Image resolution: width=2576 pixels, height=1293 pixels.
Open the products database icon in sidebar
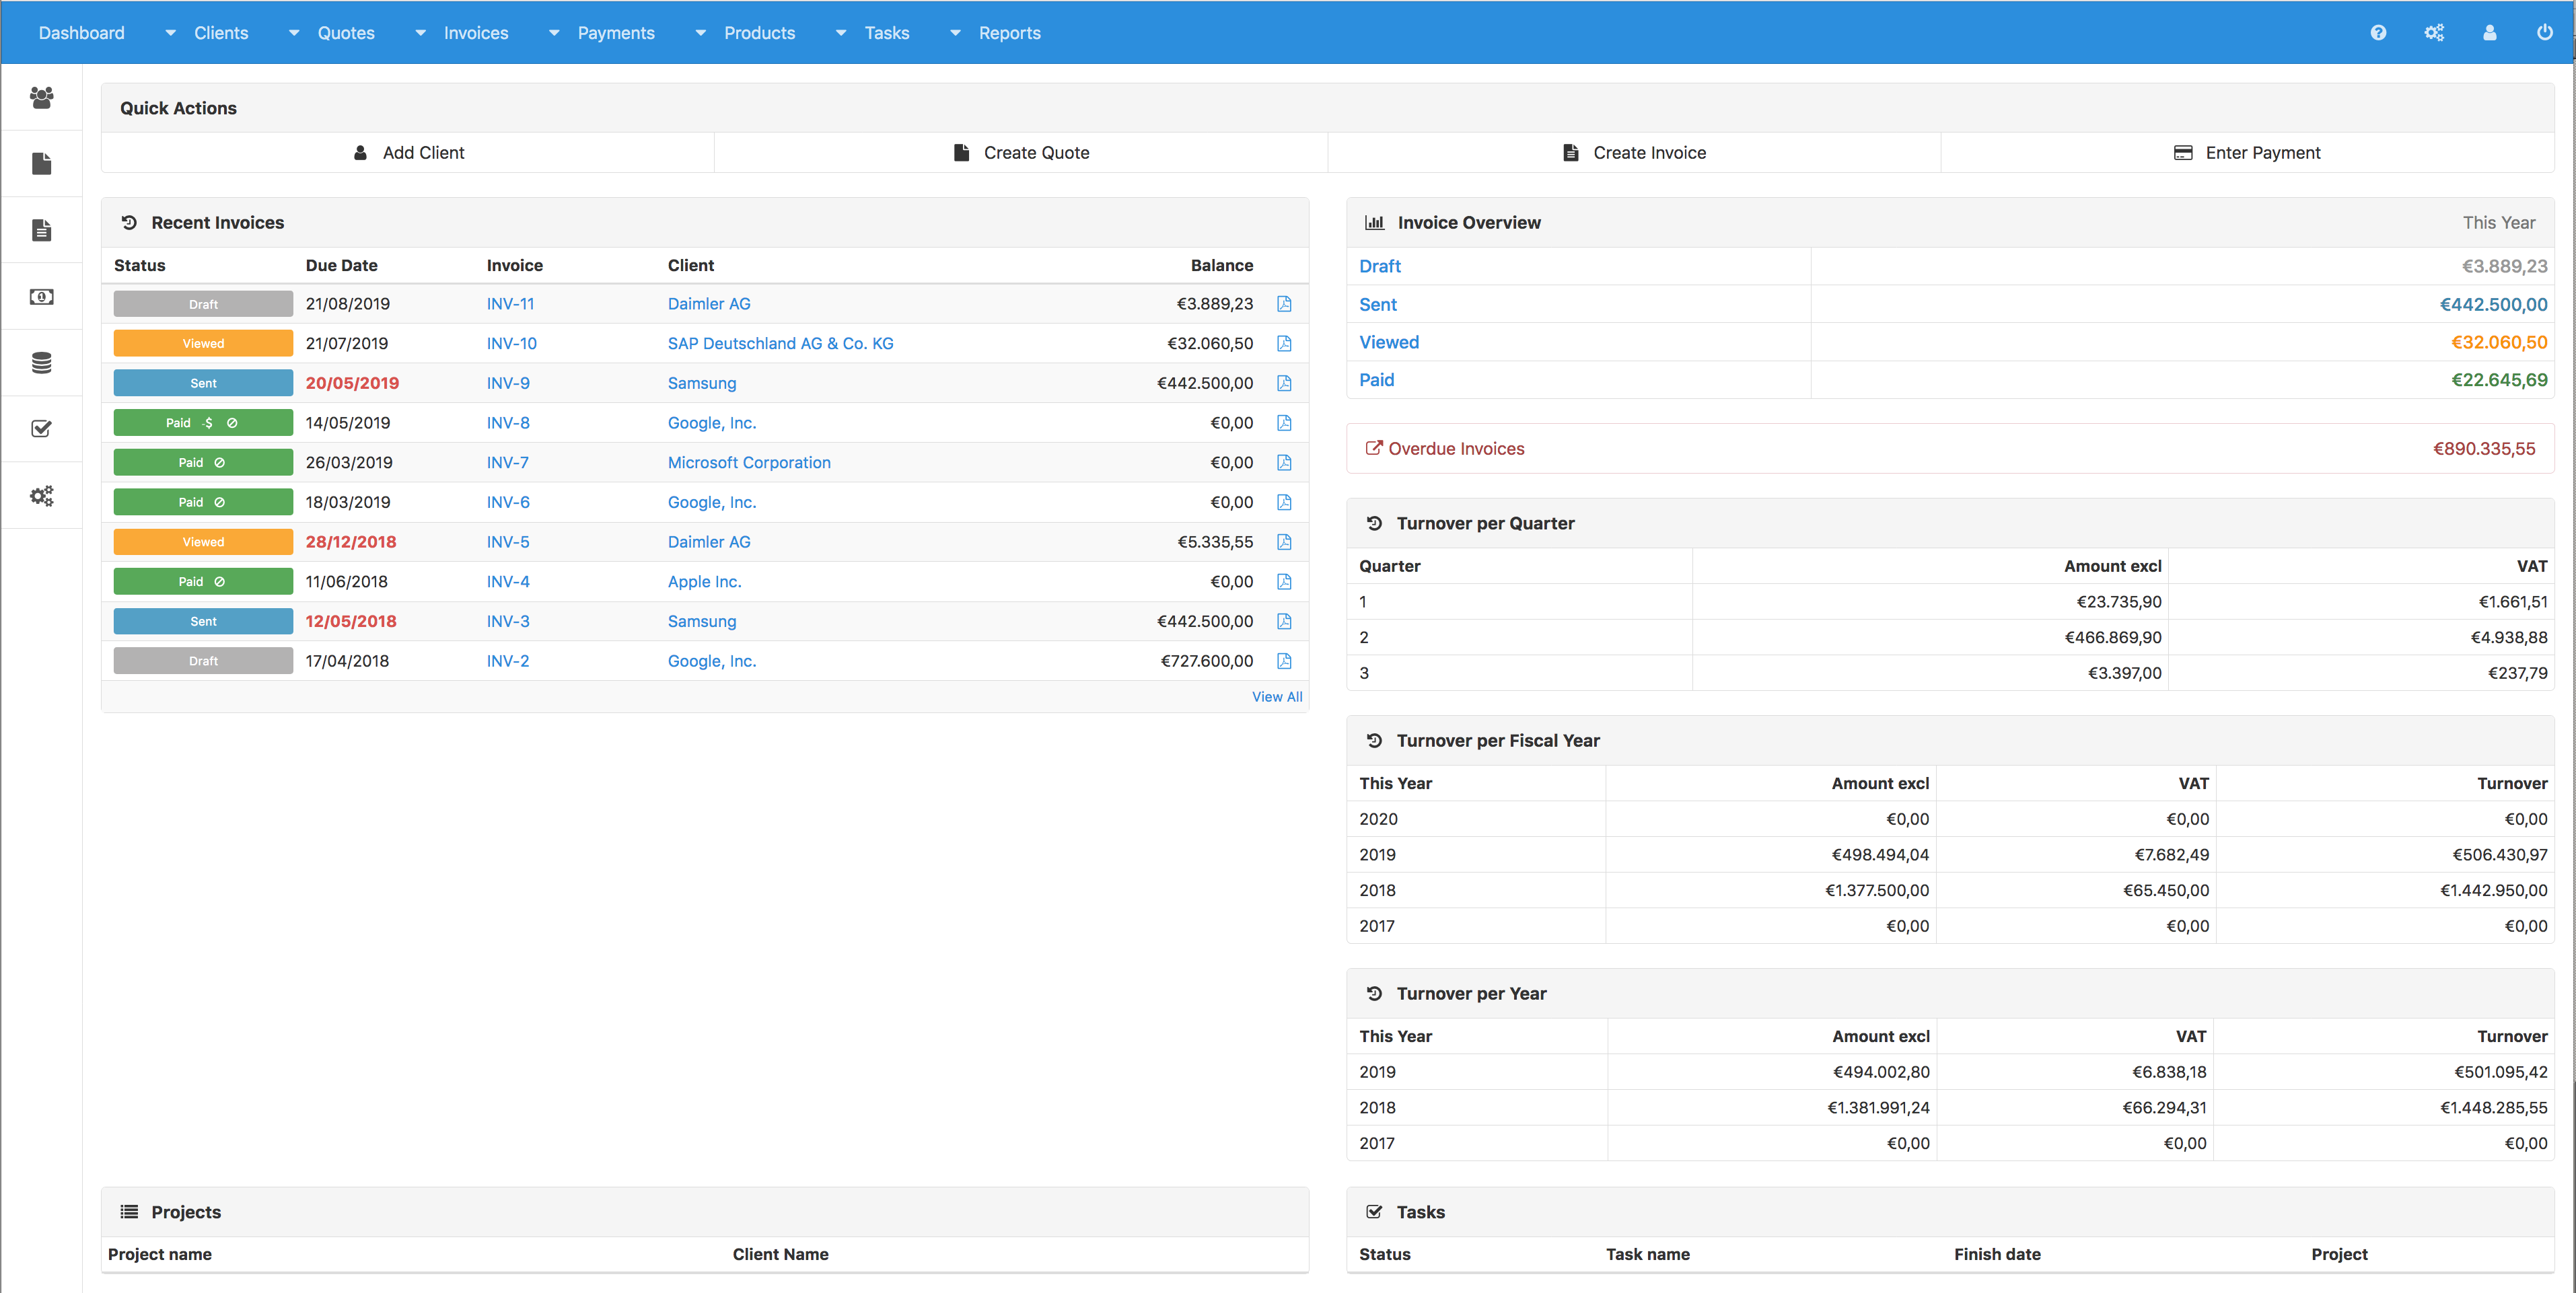click(41, 363)
